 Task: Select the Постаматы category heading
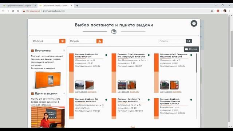(x=43, y=51)
